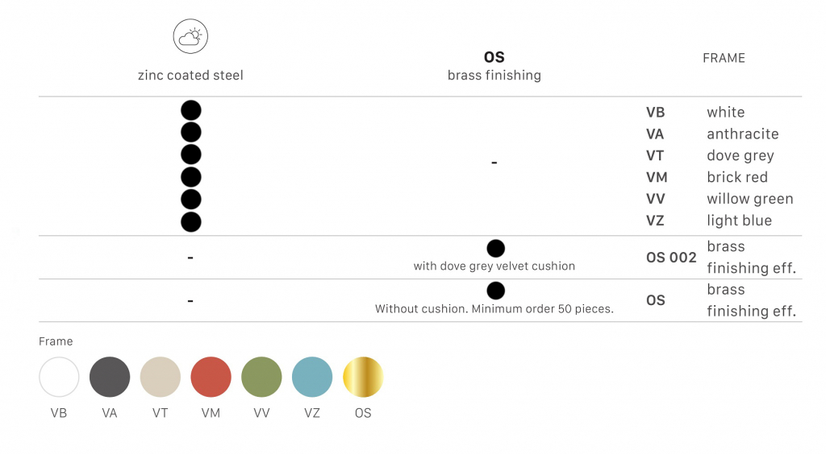This screenshot has height=454, width=826.
Task: Click the zinc coated steel label
Action: [x=190, y=76]
